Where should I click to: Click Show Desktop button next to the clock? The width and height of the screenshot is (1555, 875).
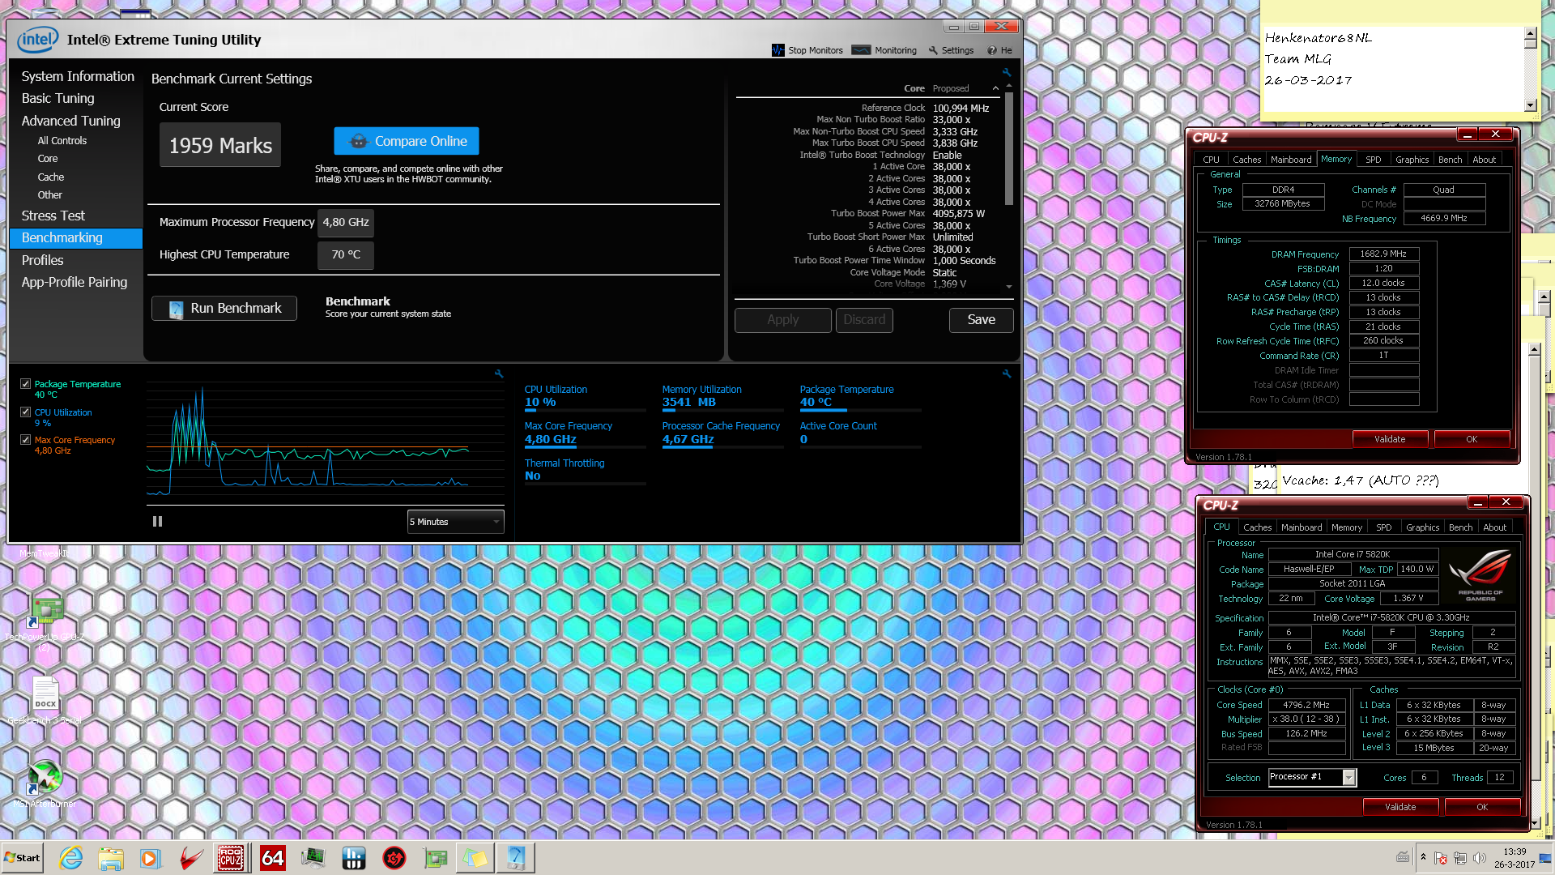pos(1545,858)
